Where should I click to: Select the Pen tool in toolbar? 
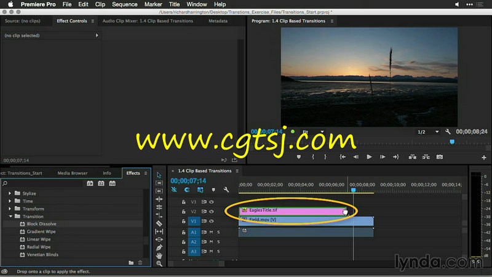159,248
